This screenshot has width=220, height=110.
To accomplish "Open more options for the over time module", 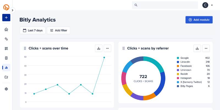I will [x=107, y=48].
